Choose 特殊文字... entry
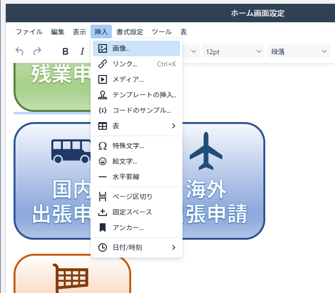Screen dimensions: 335x293 [x=137, y=146]
